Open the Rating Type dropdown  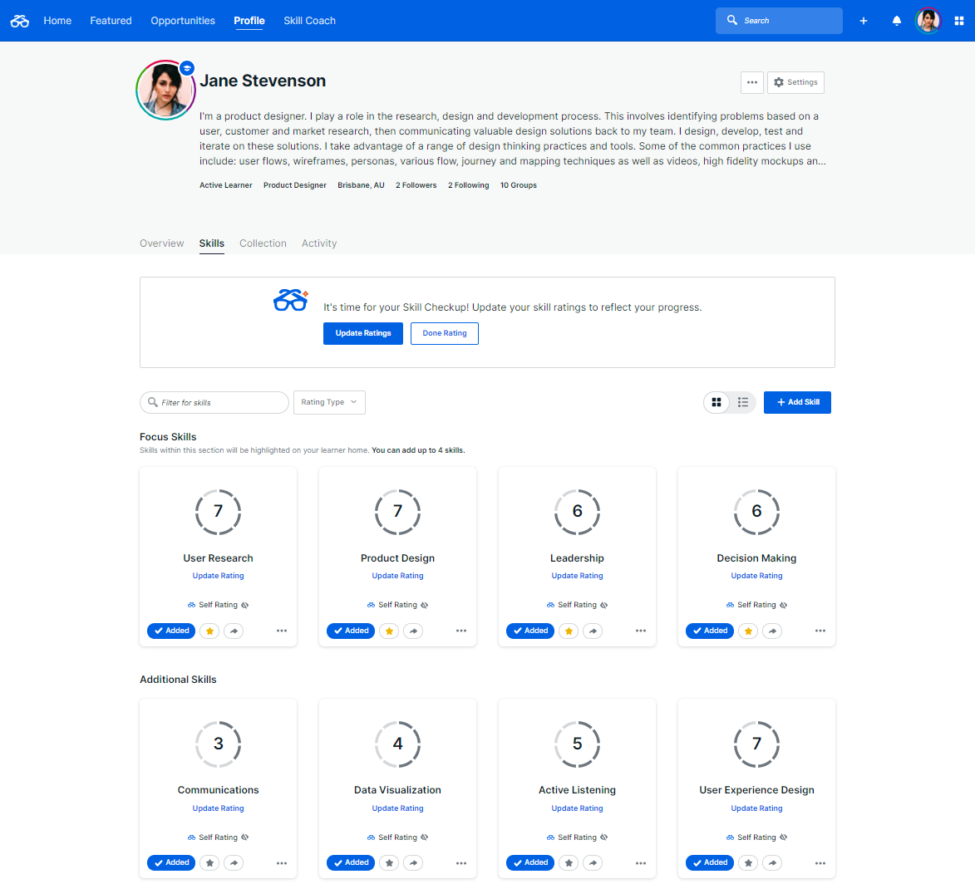[329, 402]
